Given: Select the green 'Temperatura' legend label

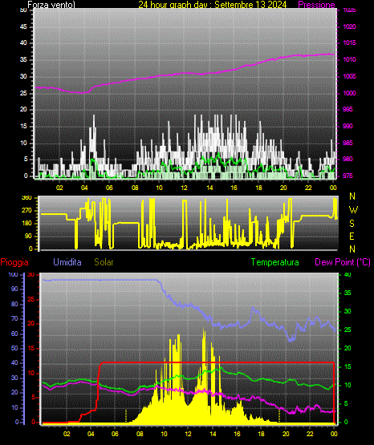Looking at the screenshot, I should (275, 262).
